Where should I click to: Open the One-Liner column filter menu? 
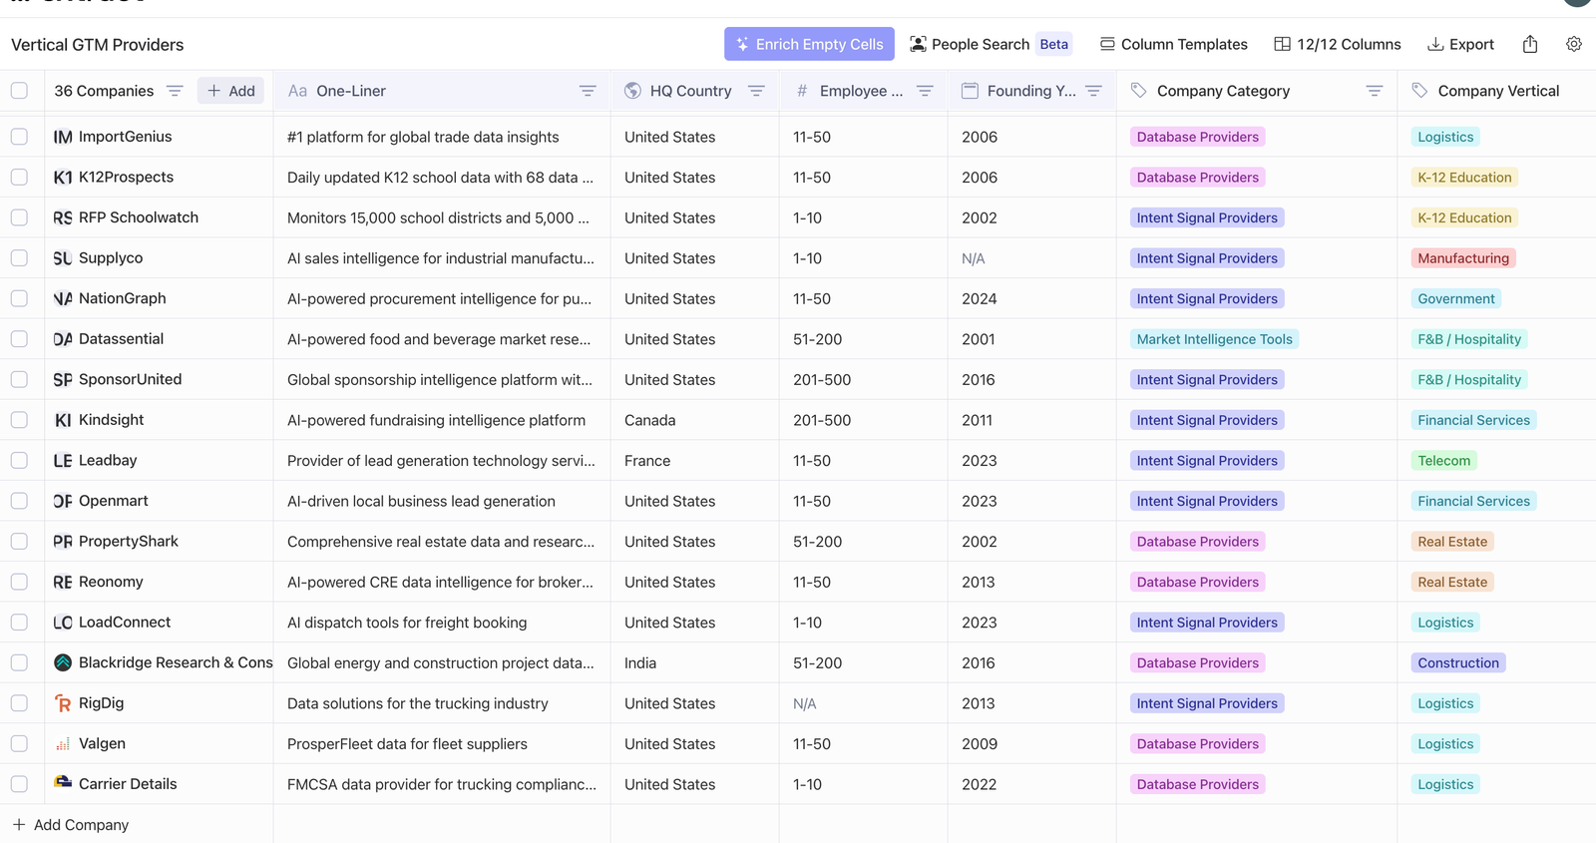588,91
